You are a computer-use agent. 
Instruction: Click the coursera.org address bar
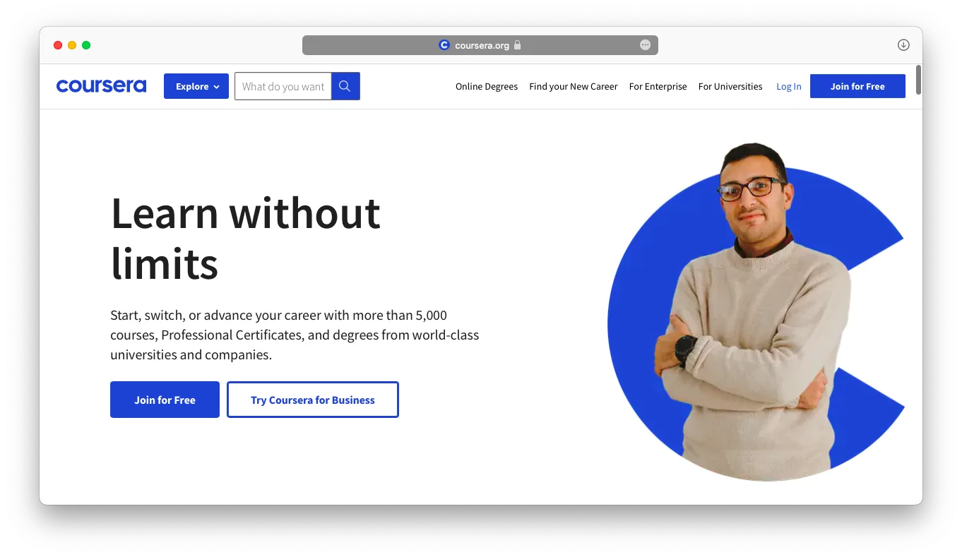(480, 45)
